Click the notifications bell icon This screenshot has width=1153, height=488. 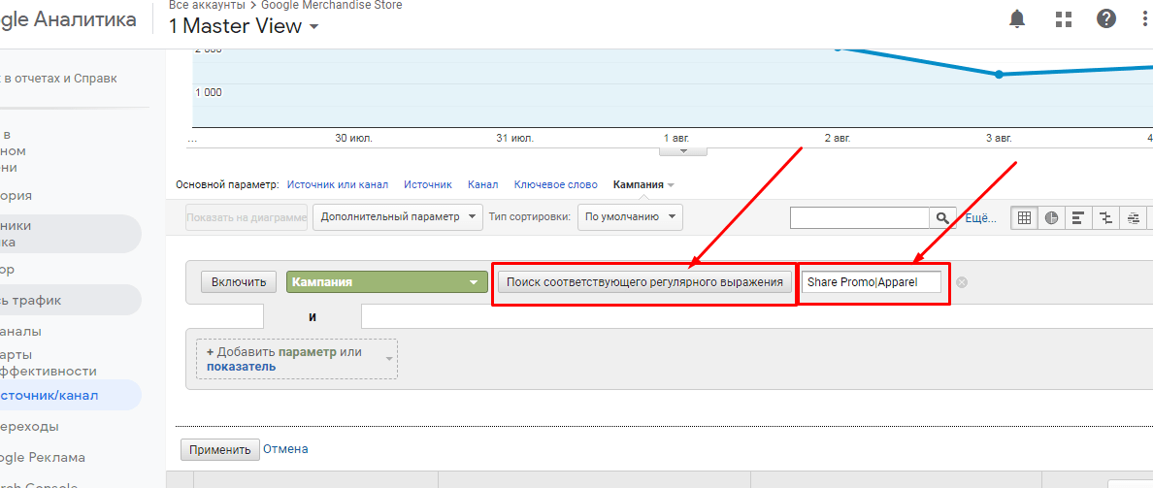click(x=1017, y=18)
